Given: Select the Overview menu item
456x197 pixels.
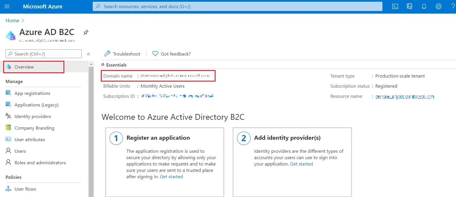Looking at the screenshot, I should click(x=34, y=67).
